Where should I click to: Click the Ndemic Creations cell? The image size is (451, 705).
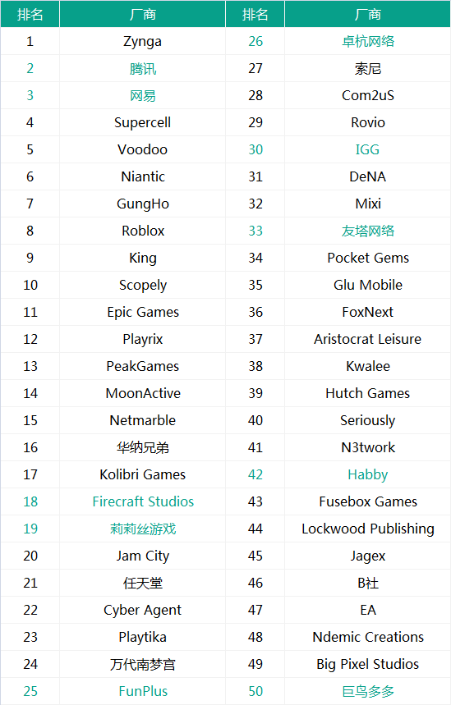368,637
